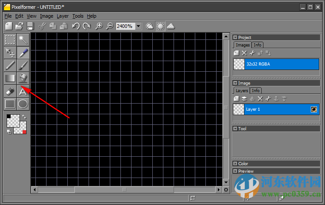
Task: Swap foreground and background colors
Action: click(x=24, y=117)
